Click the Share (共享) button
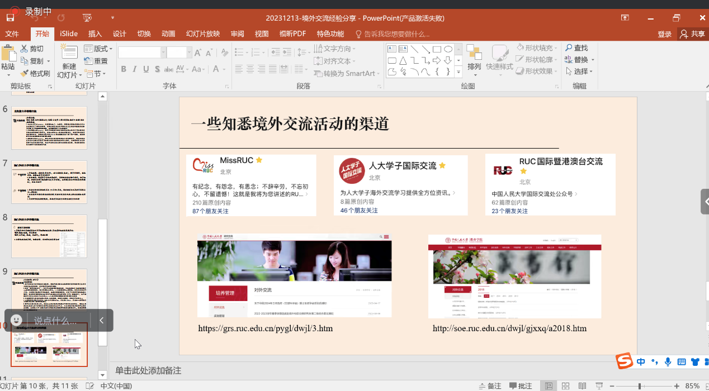 692,34
